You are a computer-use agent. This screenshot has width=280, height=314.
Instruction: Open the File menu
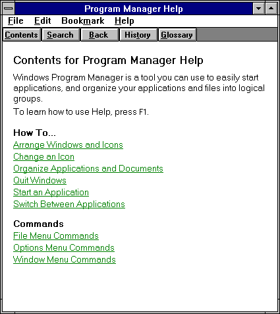(x=16, y=21)
